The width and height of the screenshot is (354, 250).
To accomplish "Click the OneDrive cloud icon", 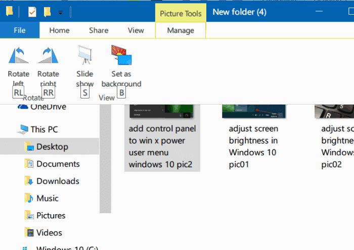I will pos(23,107).
